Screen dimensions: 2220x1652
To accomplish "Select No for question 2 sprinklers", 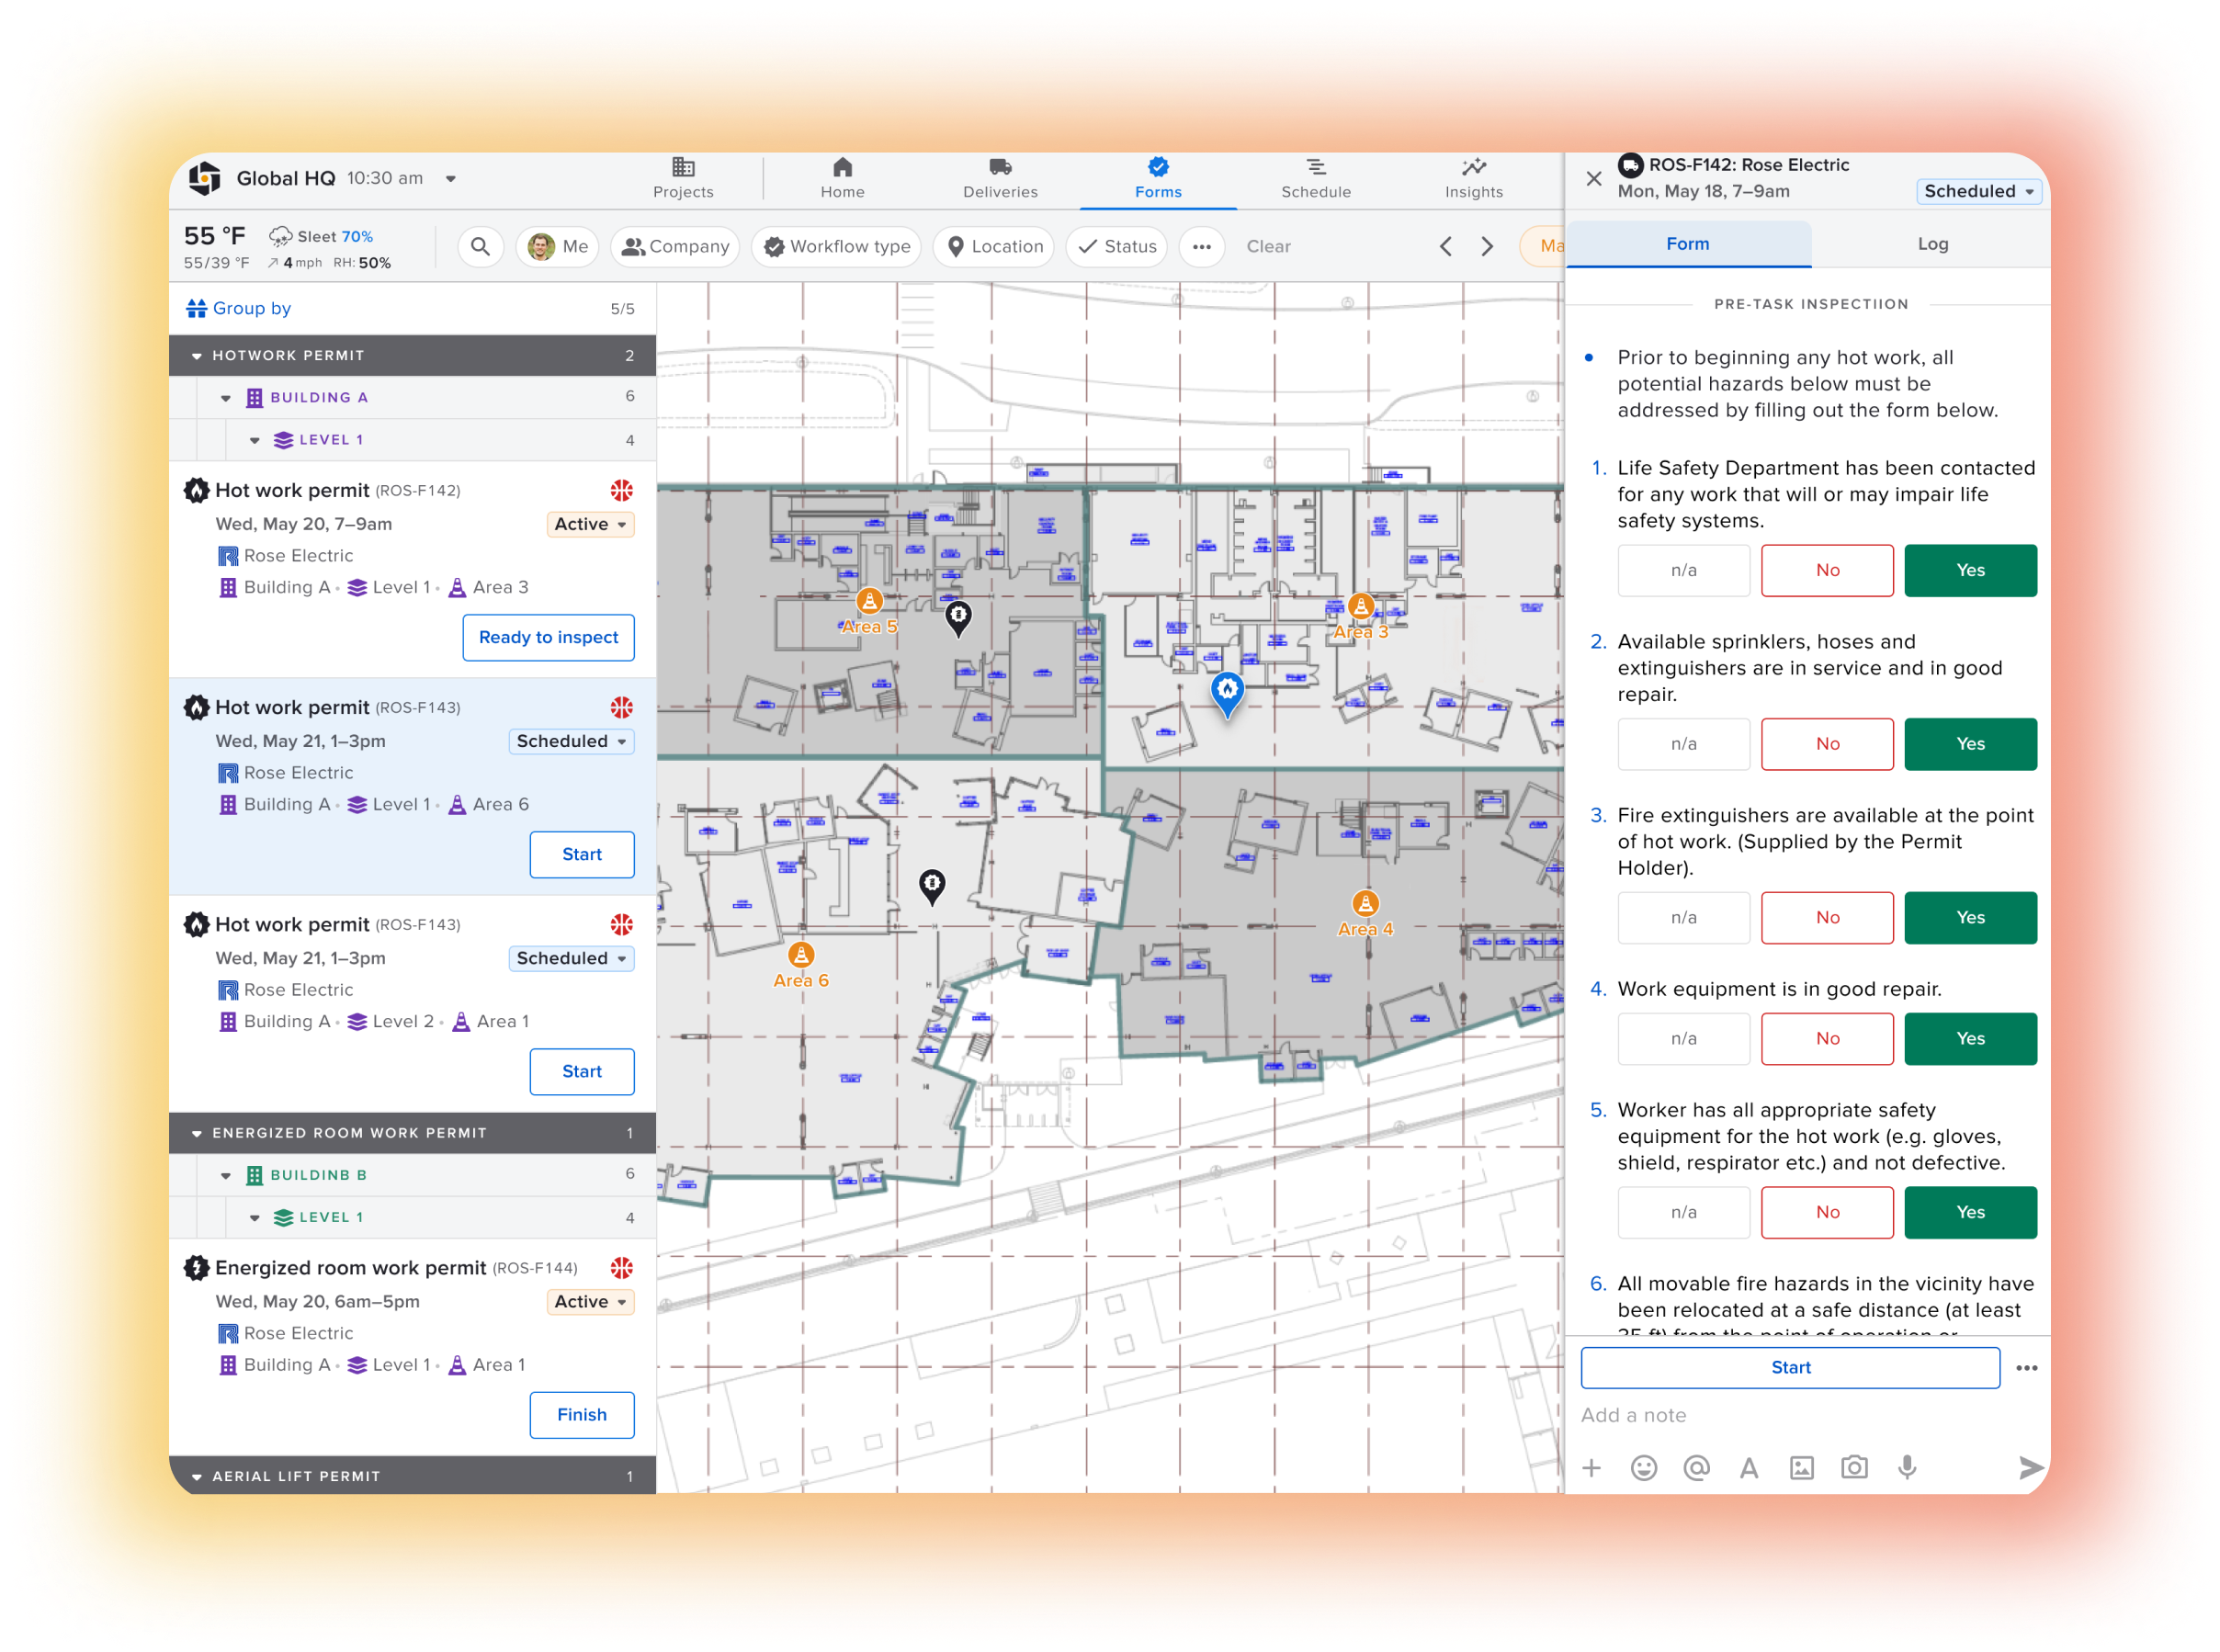I will [1826, 744].
